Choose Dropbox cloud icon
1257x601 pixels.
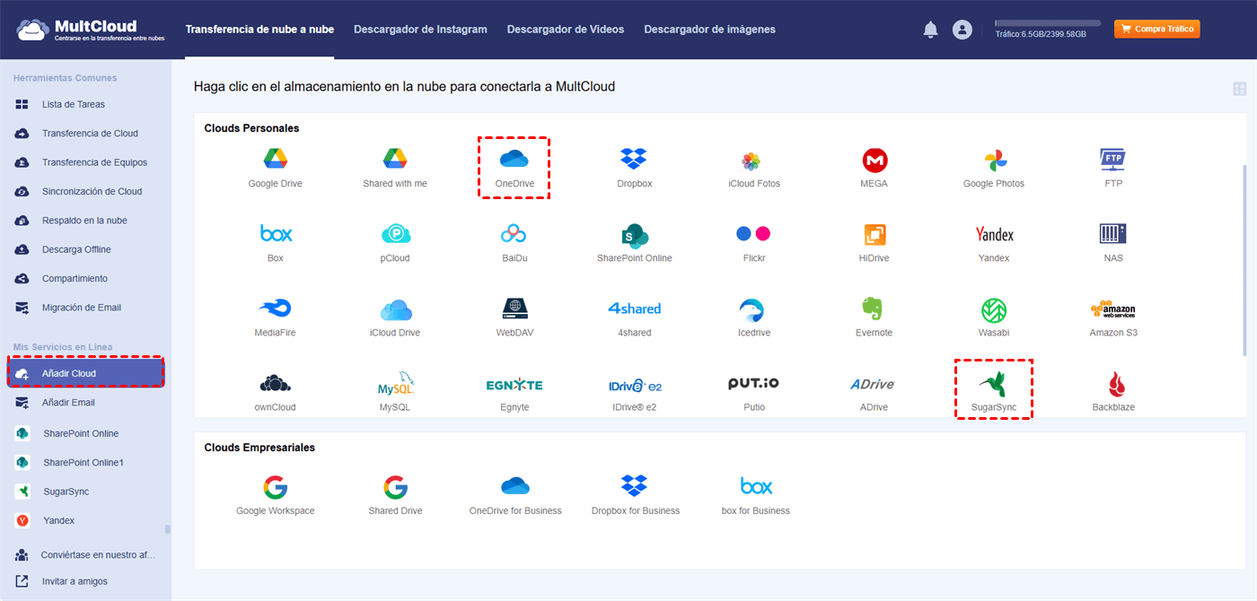[634, 160]
